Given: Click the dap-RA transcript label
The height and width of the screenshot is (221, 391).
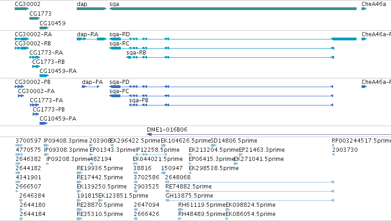Looking at the screenshot, I should click(x=87, y=34).
